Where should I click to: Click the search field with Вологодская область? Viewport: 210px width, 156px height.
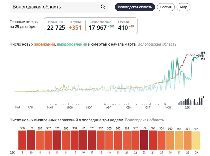point(59,7)
